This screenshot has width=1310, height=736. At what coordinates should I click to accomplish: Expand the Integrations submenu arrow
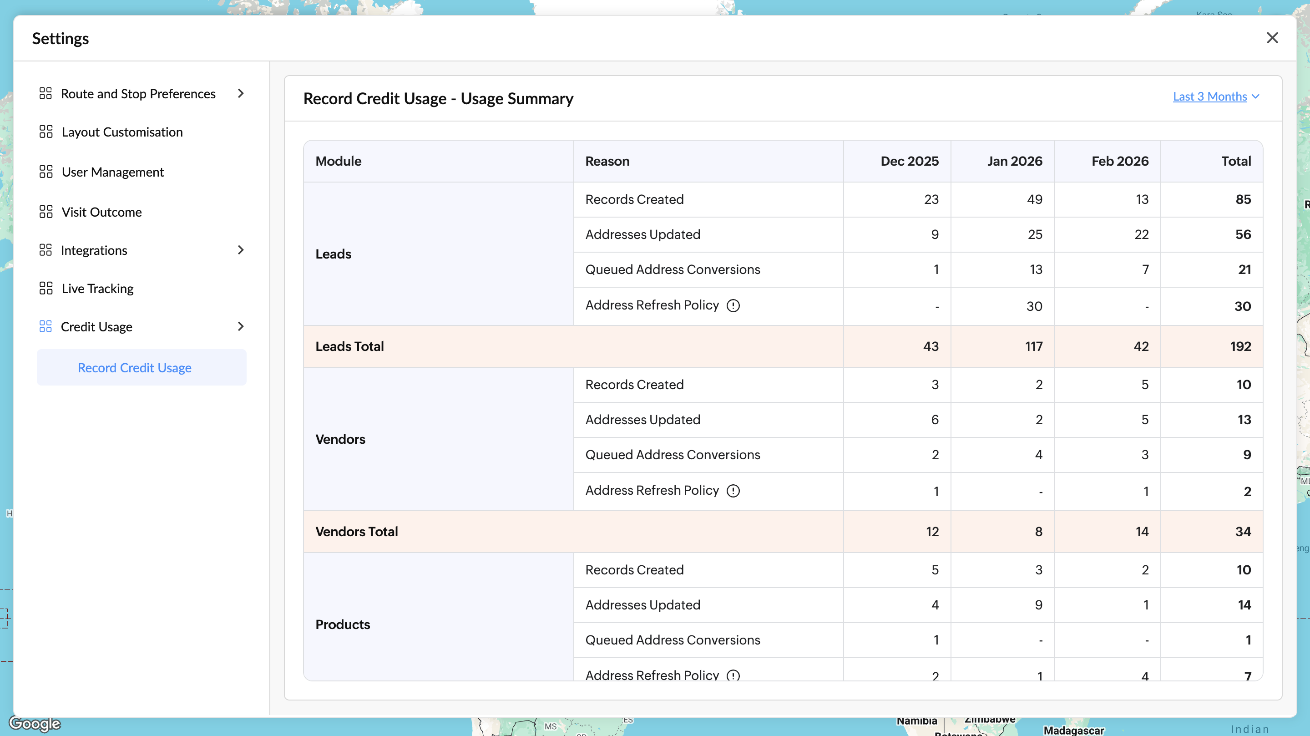[241, 250]
